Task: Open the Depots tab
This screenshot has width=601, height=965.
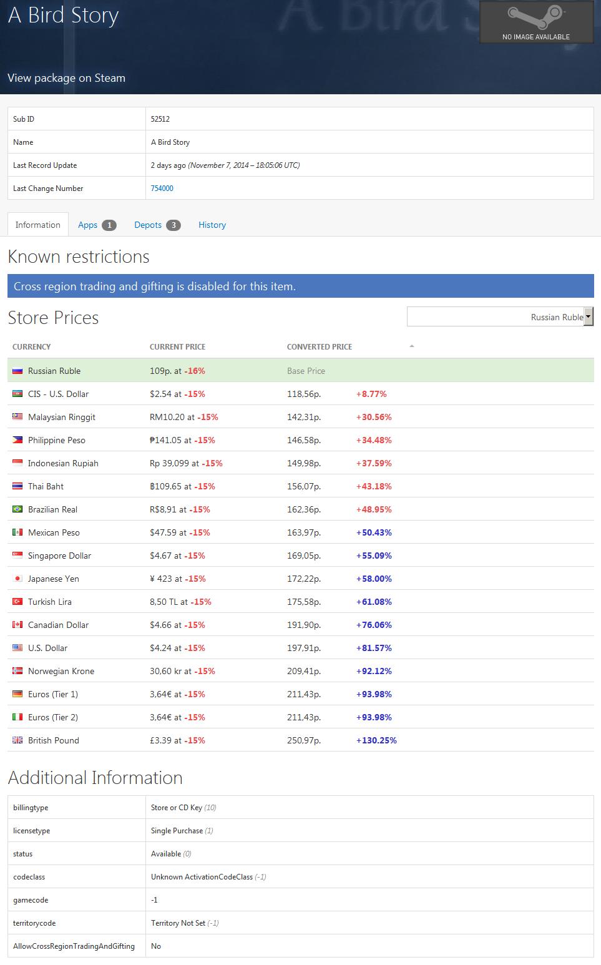Action: tap(157, 225)
